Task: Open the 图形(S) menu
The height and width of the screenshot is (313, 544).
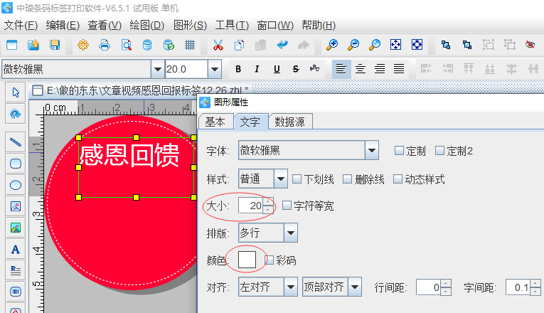Action: (190, 26)
